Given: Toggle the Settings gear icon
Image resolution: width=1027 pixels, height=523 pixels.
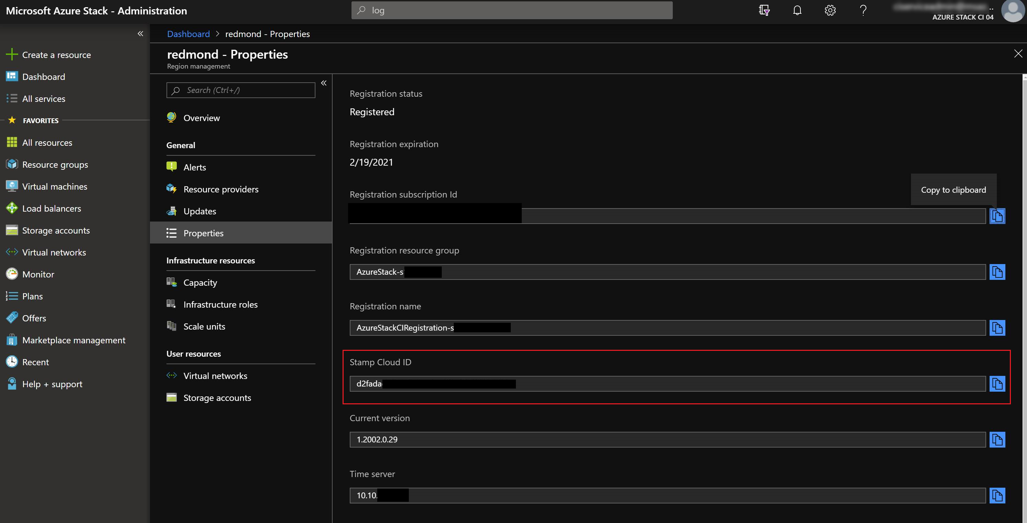Looking at the screenshot, I should point(830,10).
